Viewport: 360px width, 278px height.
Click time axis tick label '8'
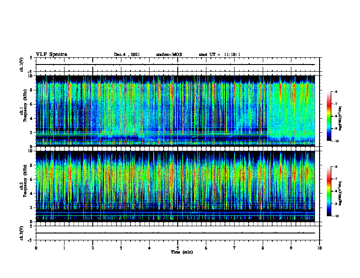(x=263, y=248)
